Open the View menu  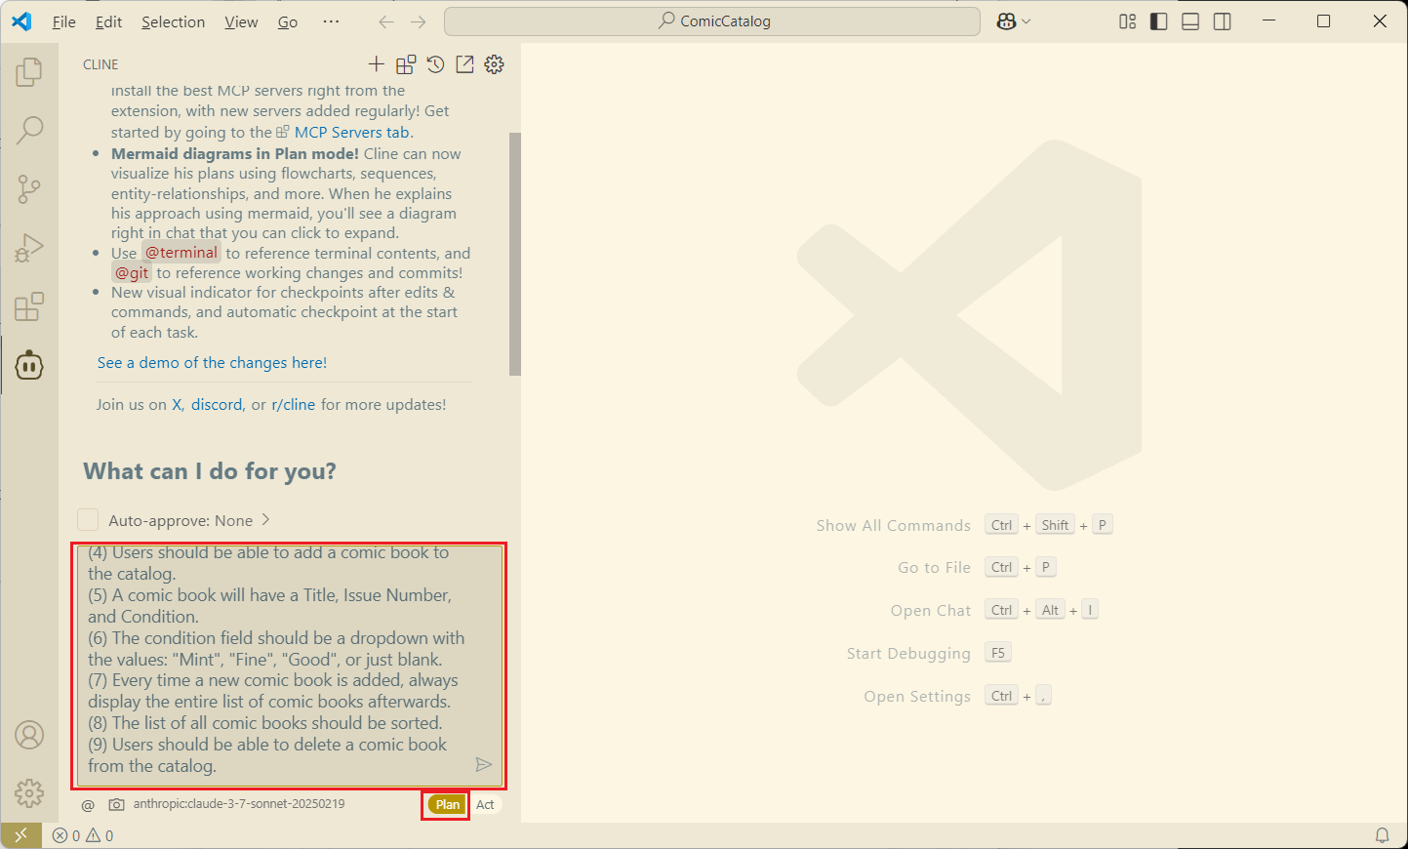tap(241, 21)
